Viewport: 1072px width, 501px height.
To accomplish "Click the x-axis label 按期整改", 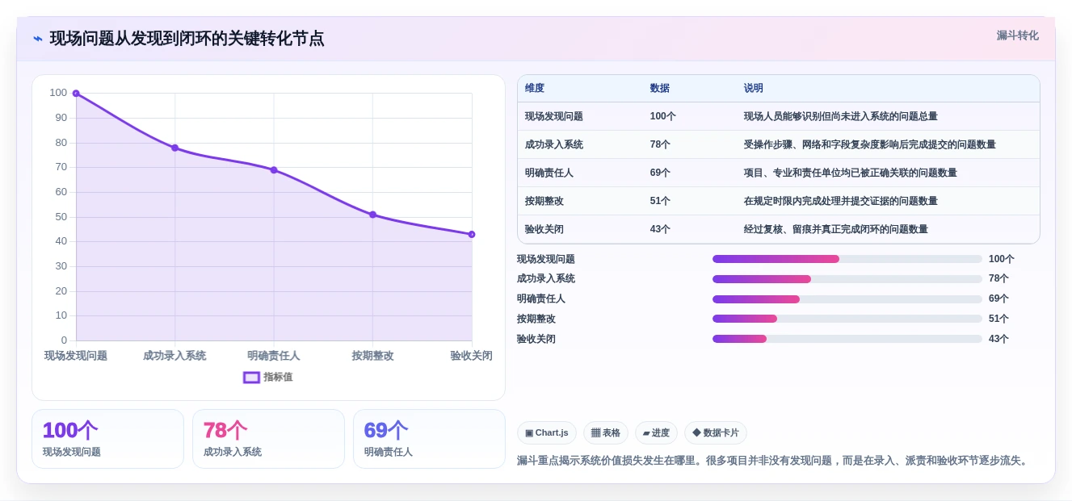I will pos(372,356).
